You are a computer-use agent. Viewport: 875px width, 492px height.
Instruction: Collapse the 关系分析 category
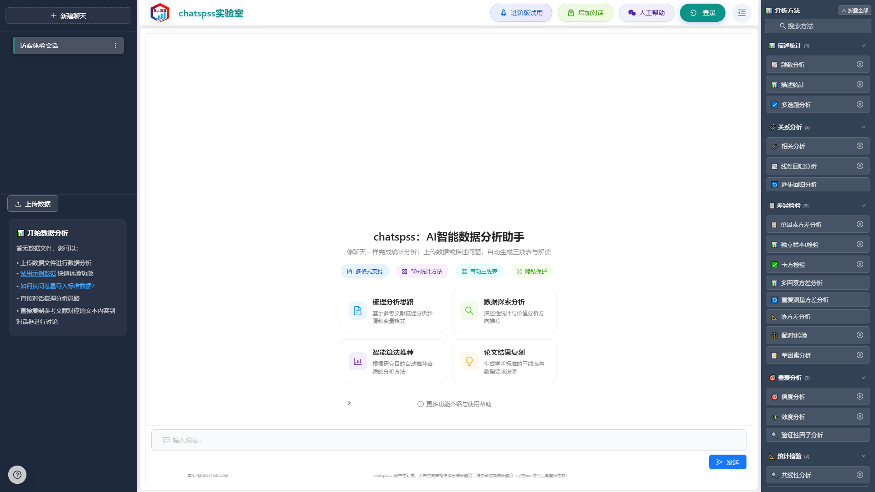tap(864, 127)
